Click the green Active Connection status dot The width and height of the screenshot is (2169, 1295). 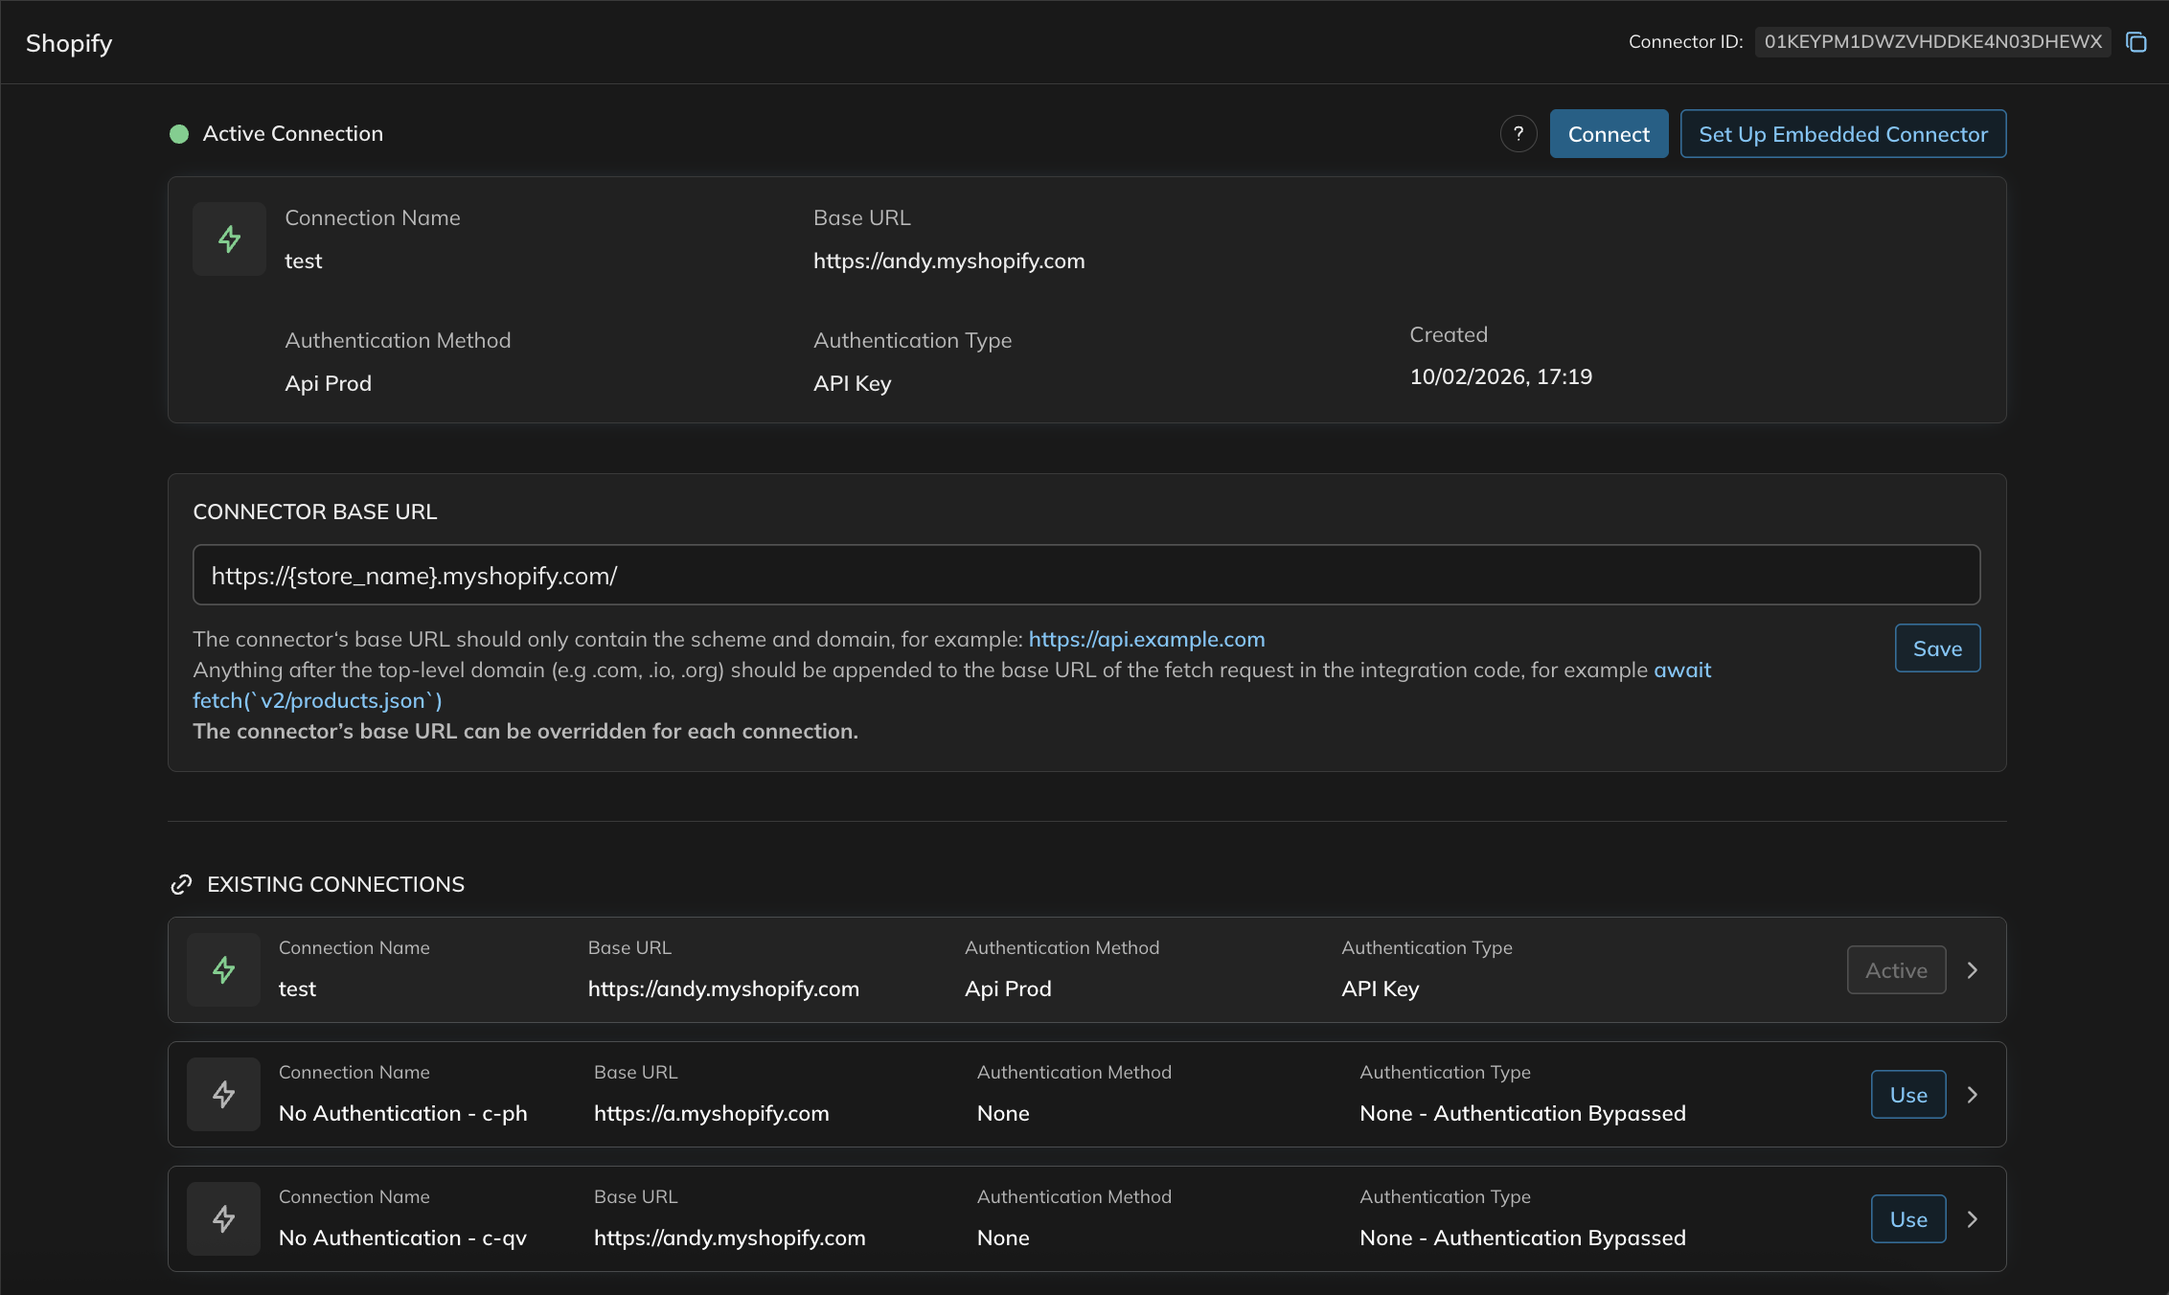(x=179, y=134)
